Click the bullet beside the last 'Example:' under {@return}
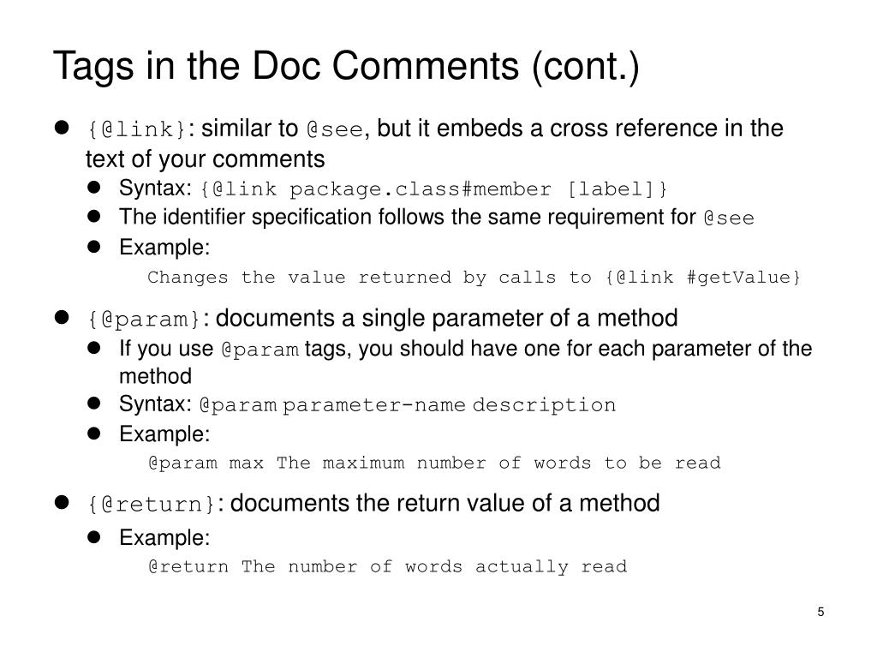Screen dimensions: 877x658 pos(94,537)
